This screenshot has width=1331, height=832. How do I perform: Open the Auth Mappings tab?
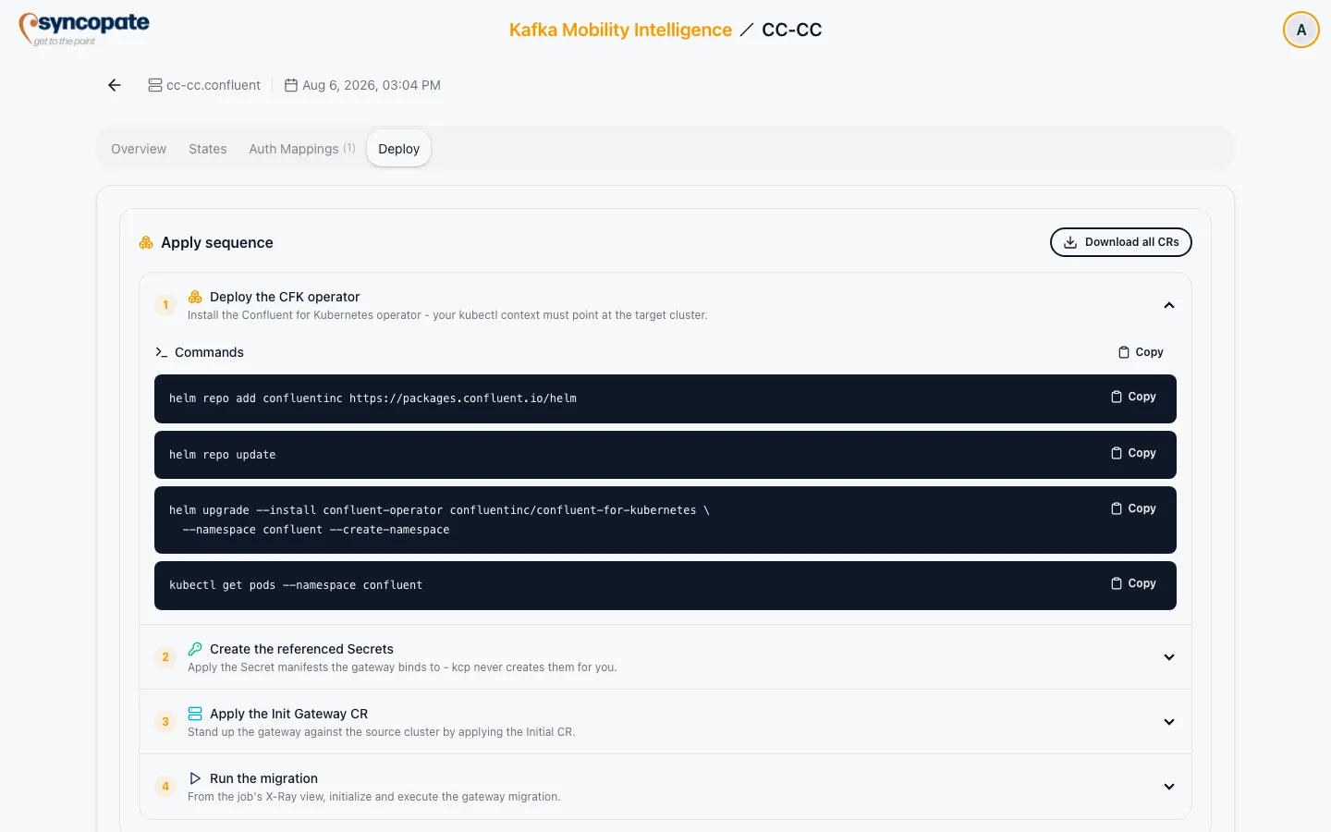(302, 149)
